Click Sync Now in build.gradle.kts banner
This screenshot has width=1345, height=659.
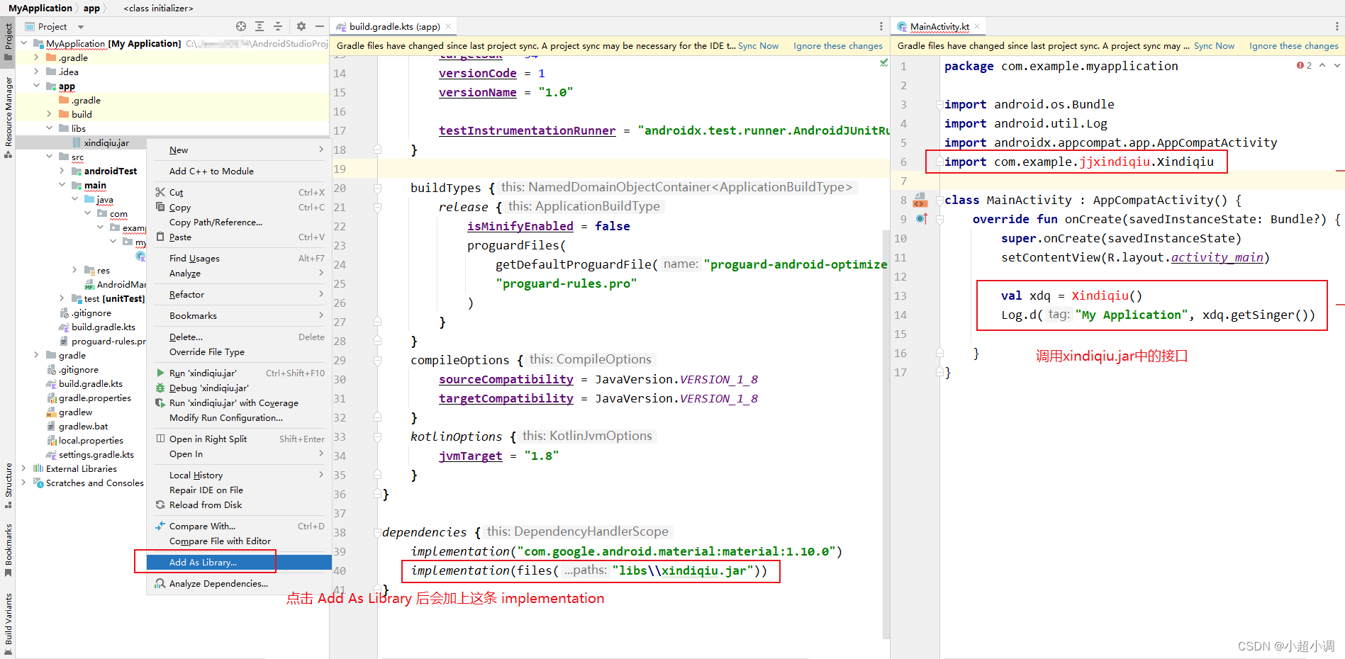[x=758, y=45]
